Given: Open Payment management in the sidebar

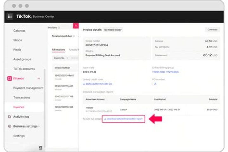Looking at the screenshot, I should point(28,88).
